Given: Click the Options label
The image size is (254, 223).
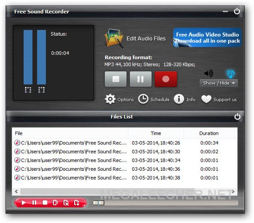Looking at the screenshot, I should pyautogui.click(x=126, y=99).
